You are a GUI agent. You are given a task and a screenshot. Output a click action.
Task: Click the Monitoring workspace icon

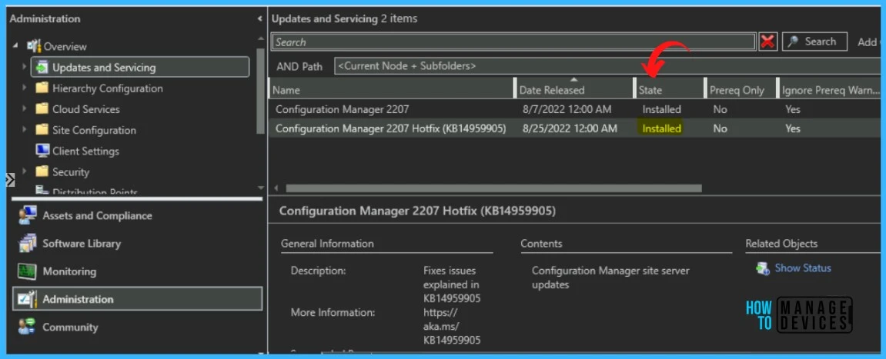click(27, 271)
